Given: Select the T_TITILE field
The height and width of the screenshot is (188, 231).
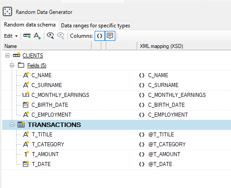Looking at the screenshot, I should [x=42, y=135].
